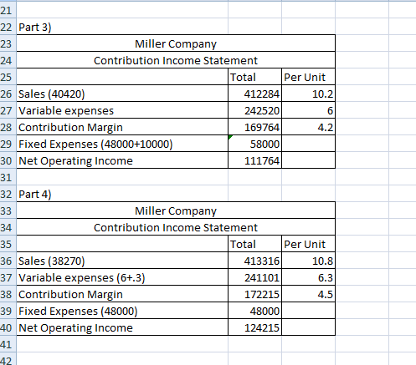Click 'Variable expenses (6+.3)' cell
The image size is (416, 365).
coord(122,277)
